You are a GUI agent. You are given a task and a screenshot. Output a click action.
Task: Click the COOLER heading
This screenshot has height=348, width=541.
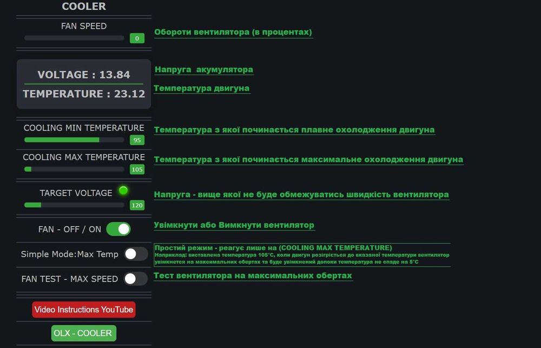[x=84, y=6]
